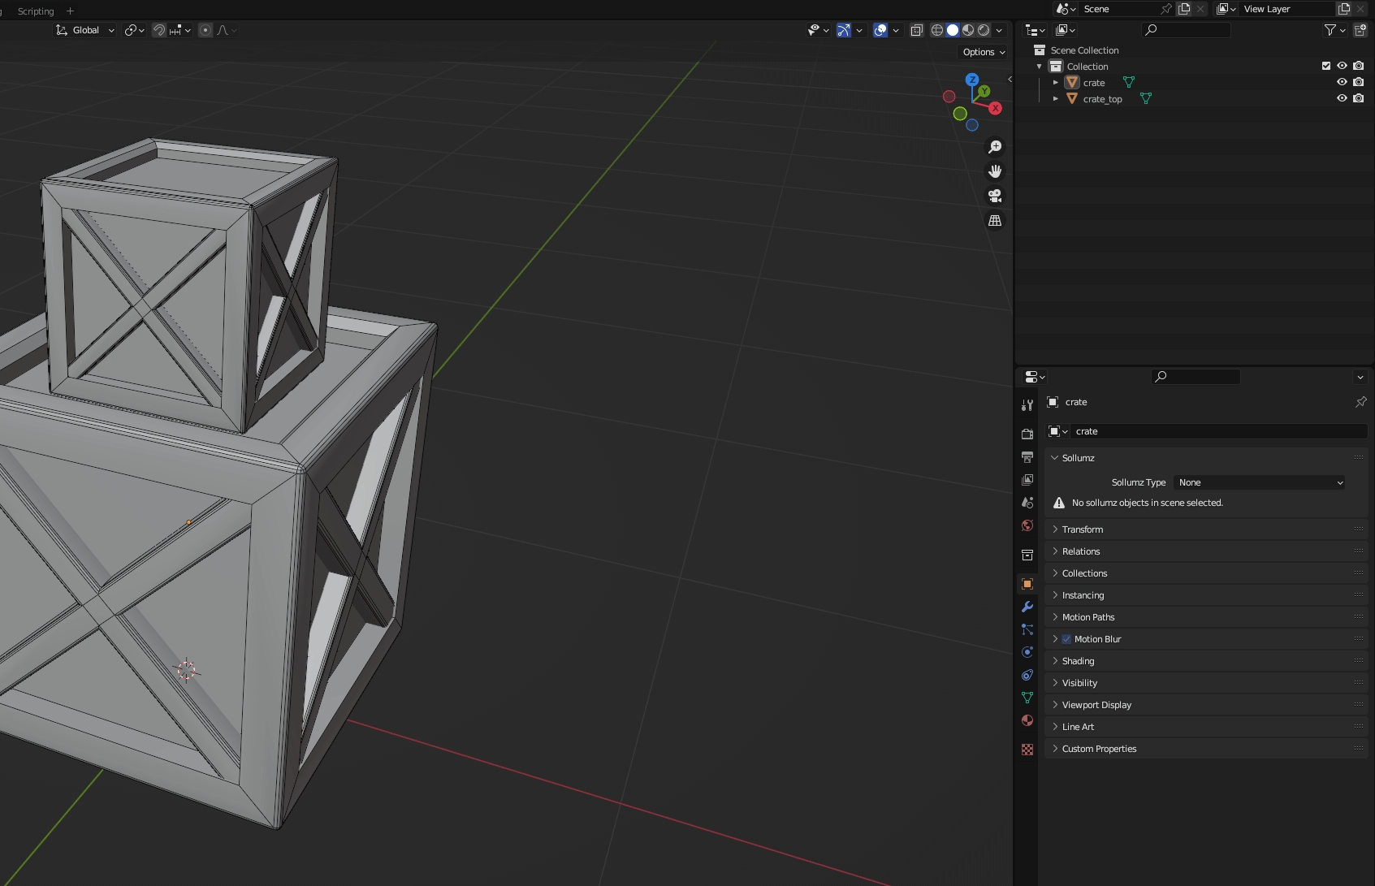
Task: Hide crate_top with its eye icon
Action: [1342, 98]
